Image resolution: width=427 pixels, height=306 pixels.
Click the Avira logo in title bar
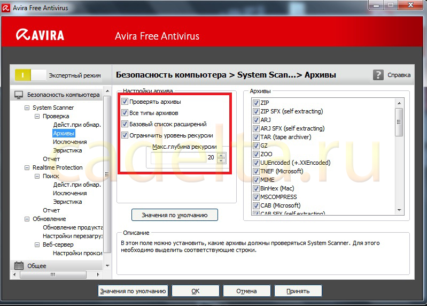[6, 7]
